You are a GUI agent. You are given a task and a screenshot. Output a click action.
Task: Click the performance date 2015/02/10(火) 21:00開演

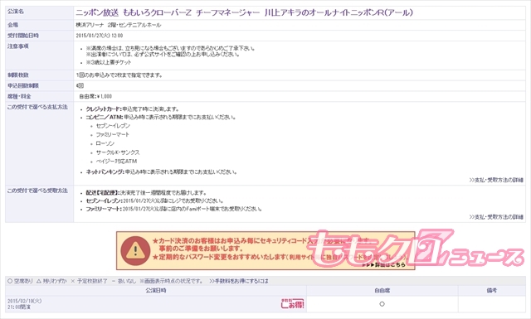coord(24,304)
